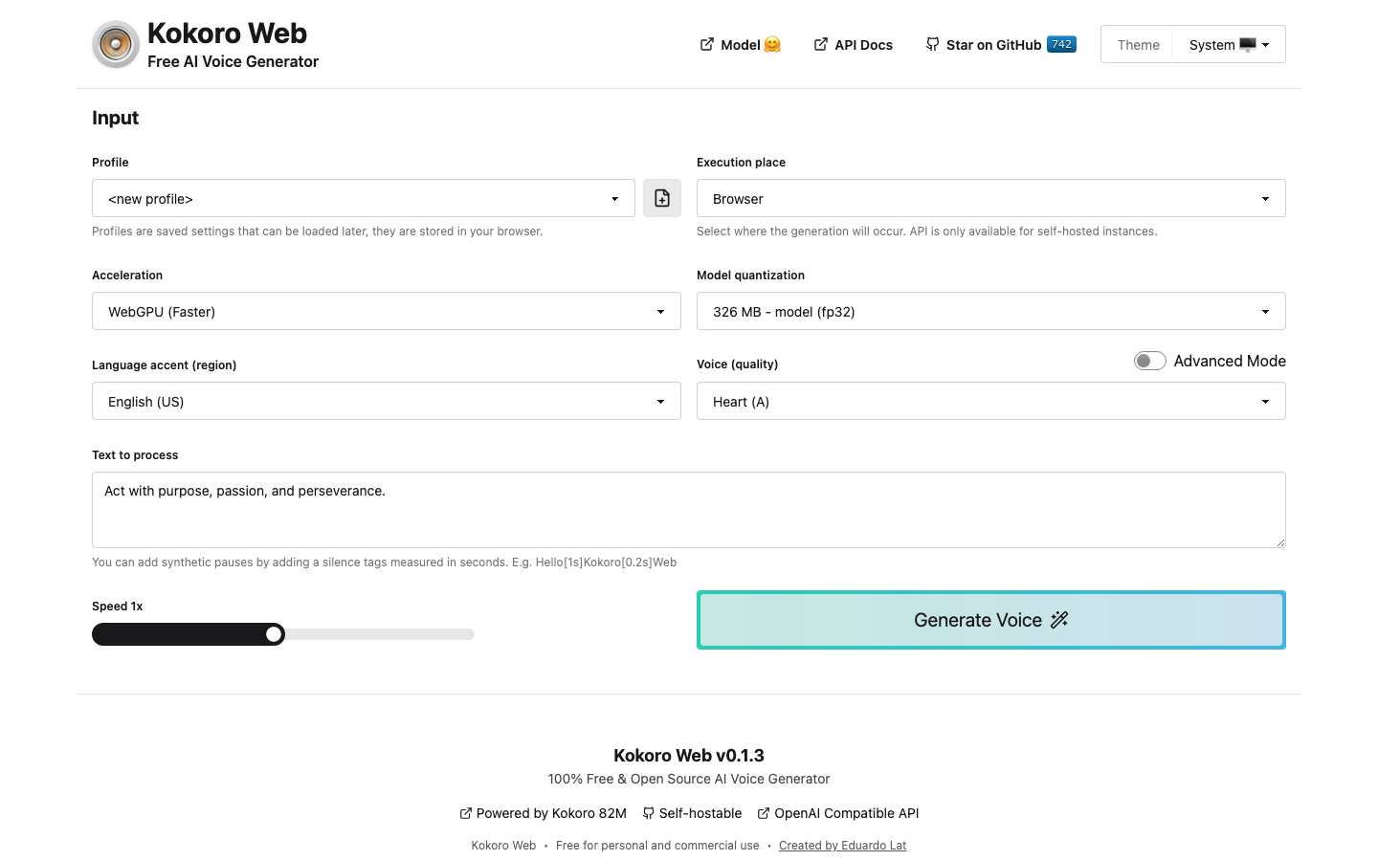Click Created by Eduardo Lat link
Screen dimensions: 1378x861
(x=842, y=846)
